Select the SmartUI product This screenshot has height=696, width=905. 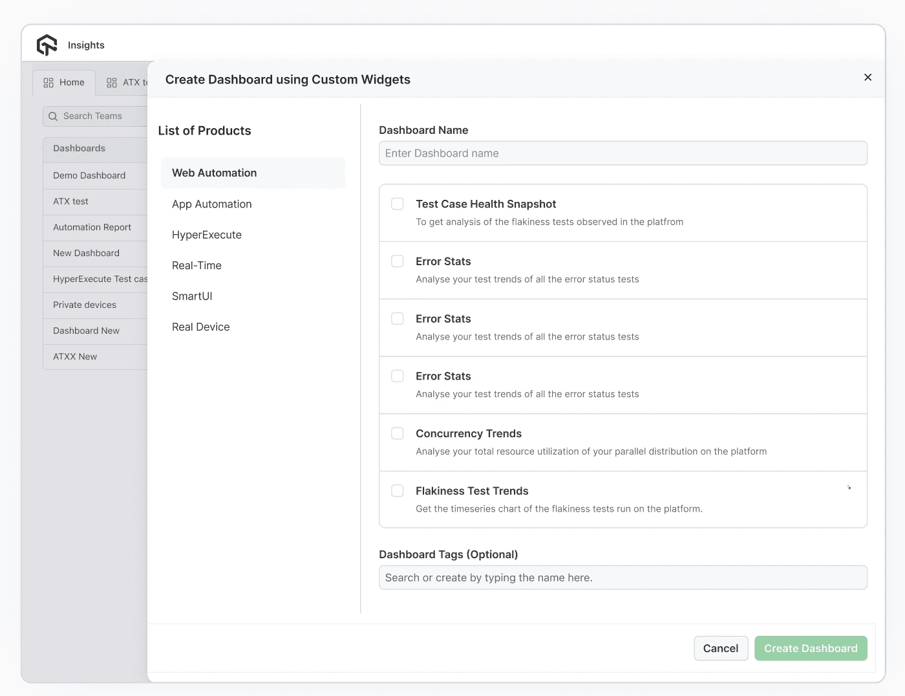coord(192,296)
